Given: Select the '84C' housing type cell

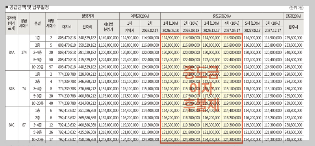Looking at the screenshot, I should pyautogui.click(x=12, y=125).
